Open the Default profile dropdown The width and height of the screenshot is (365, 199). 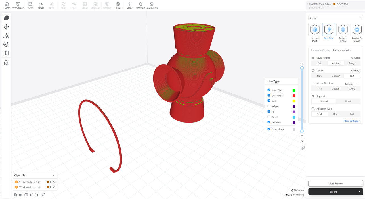(335, 18)
